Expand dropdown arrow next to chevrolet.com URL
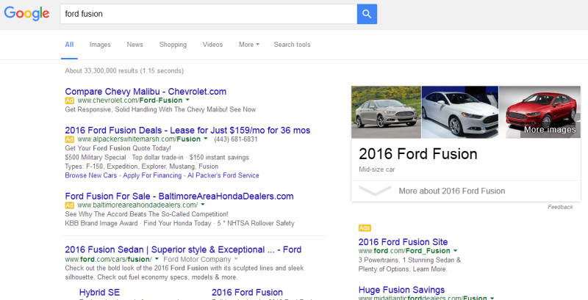The image size is (588, 300). 187,100
